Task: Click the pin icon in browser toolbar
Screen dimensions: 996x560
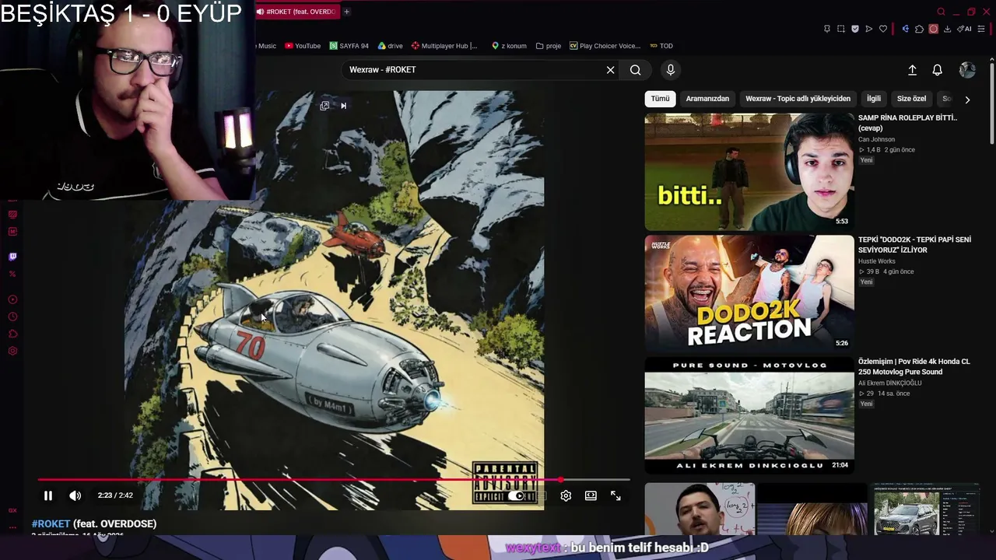Action: click(x=826, y=29)
